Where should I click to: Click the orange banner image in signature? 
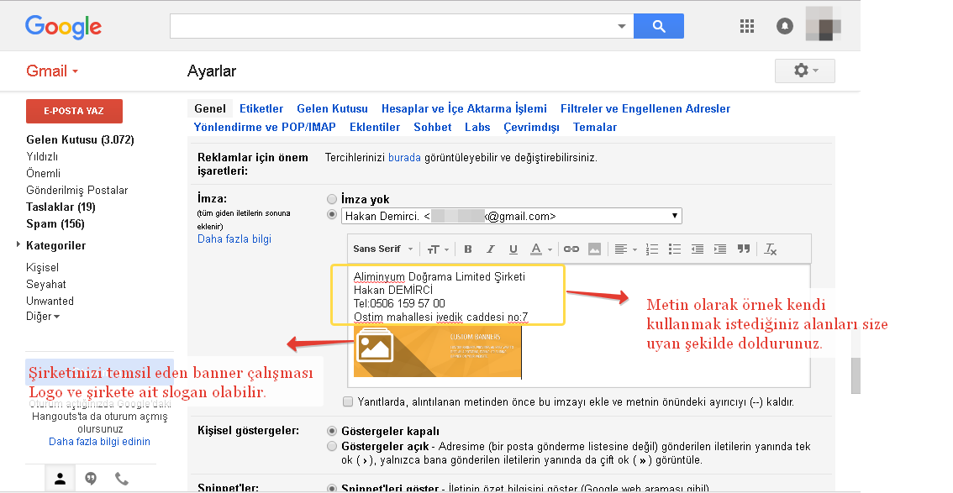438,352
